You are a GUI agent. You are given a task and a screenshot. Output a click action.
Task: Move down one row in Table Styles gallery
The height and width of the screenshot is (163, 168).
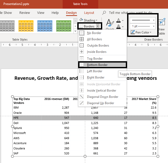coord(75,26)
